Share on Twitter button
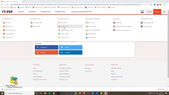 click(x=71, y=47)
